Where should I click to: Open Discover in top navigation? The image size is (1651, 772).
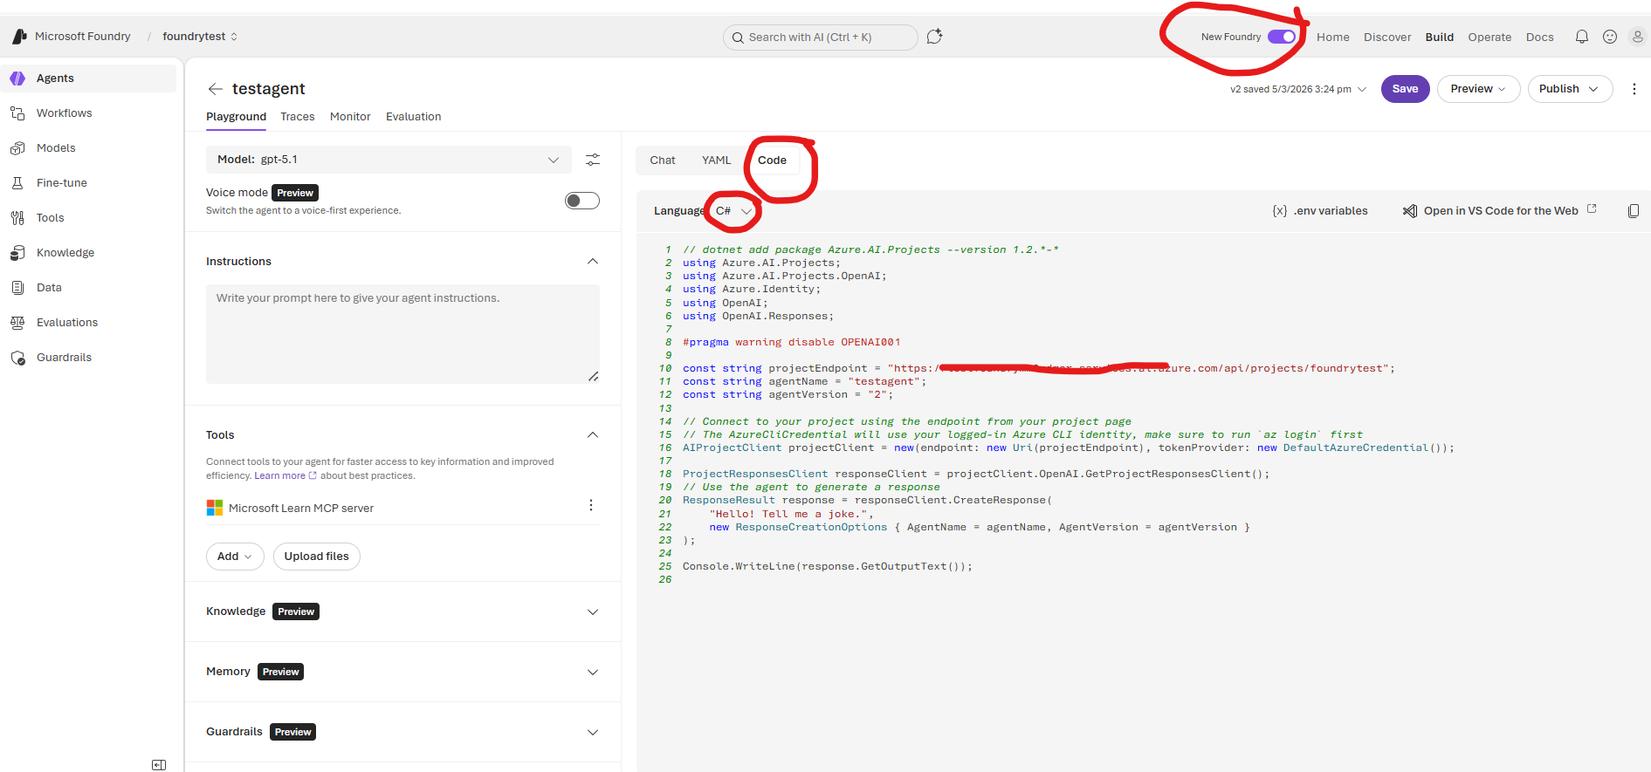pyautogui.click(x=1387, y=38)
